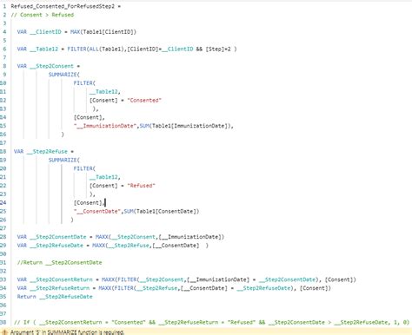Click the "__Step2Refuse" variable declaration on line 18
The width and height of the screenshot is (412, 335).
[47, 151]
